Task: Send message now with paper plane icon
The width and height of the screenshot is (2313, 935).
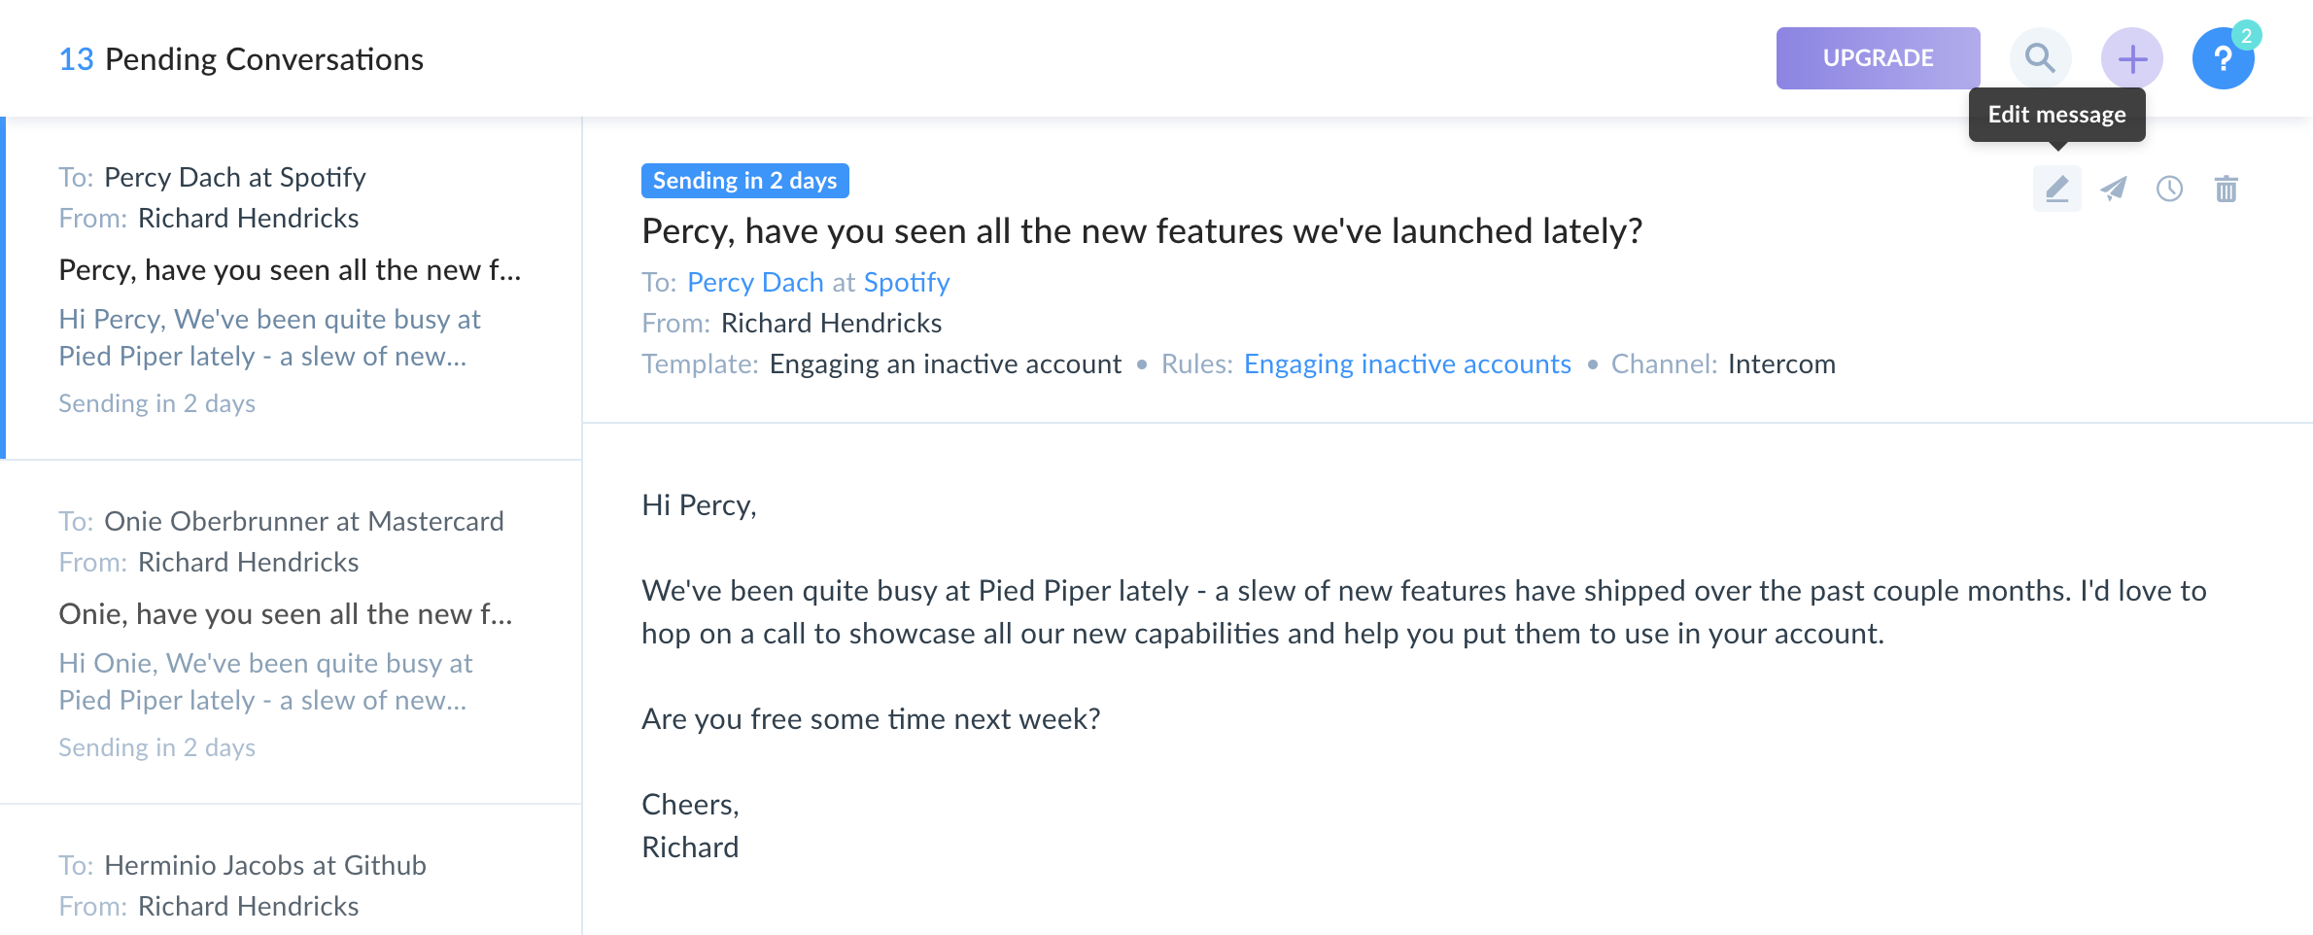Action: click(x=2113, y=189)
